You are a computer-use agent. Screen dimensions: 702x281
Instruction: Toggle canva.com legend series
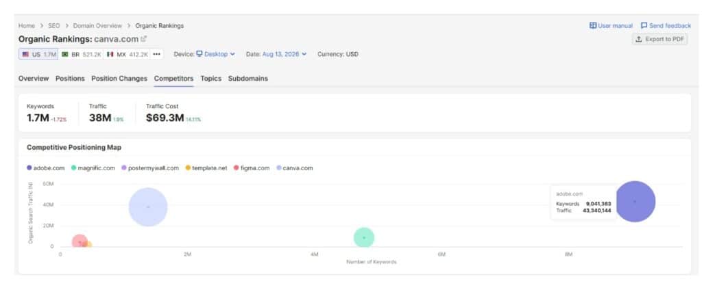(295, 168)
